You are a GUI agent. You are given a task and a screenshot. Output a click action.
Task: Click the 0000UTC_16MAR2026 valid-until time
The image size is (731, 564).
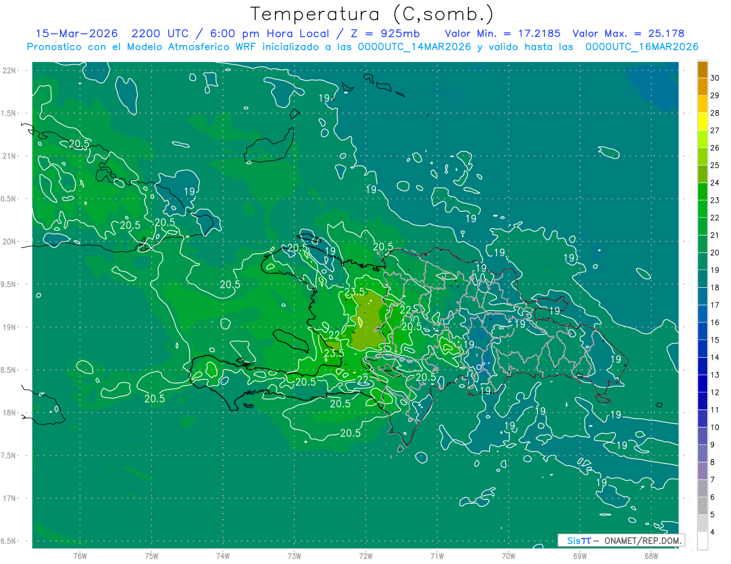tap(641, 47)
